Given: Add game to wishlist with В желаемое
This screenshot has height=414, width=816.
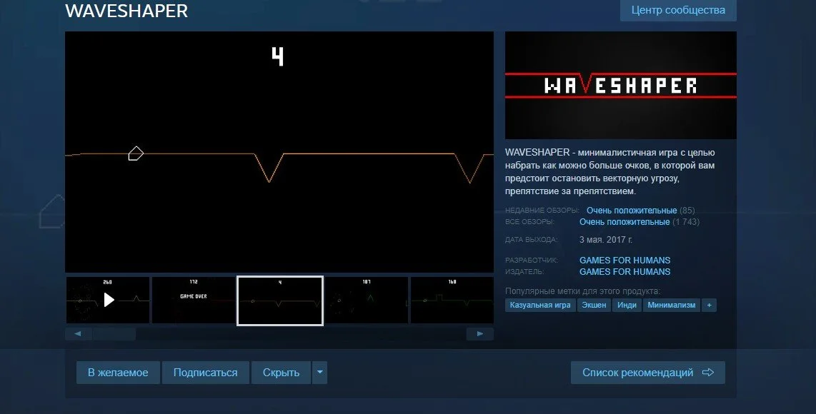Looking at the screenshot, I should [x=118, y=373].
